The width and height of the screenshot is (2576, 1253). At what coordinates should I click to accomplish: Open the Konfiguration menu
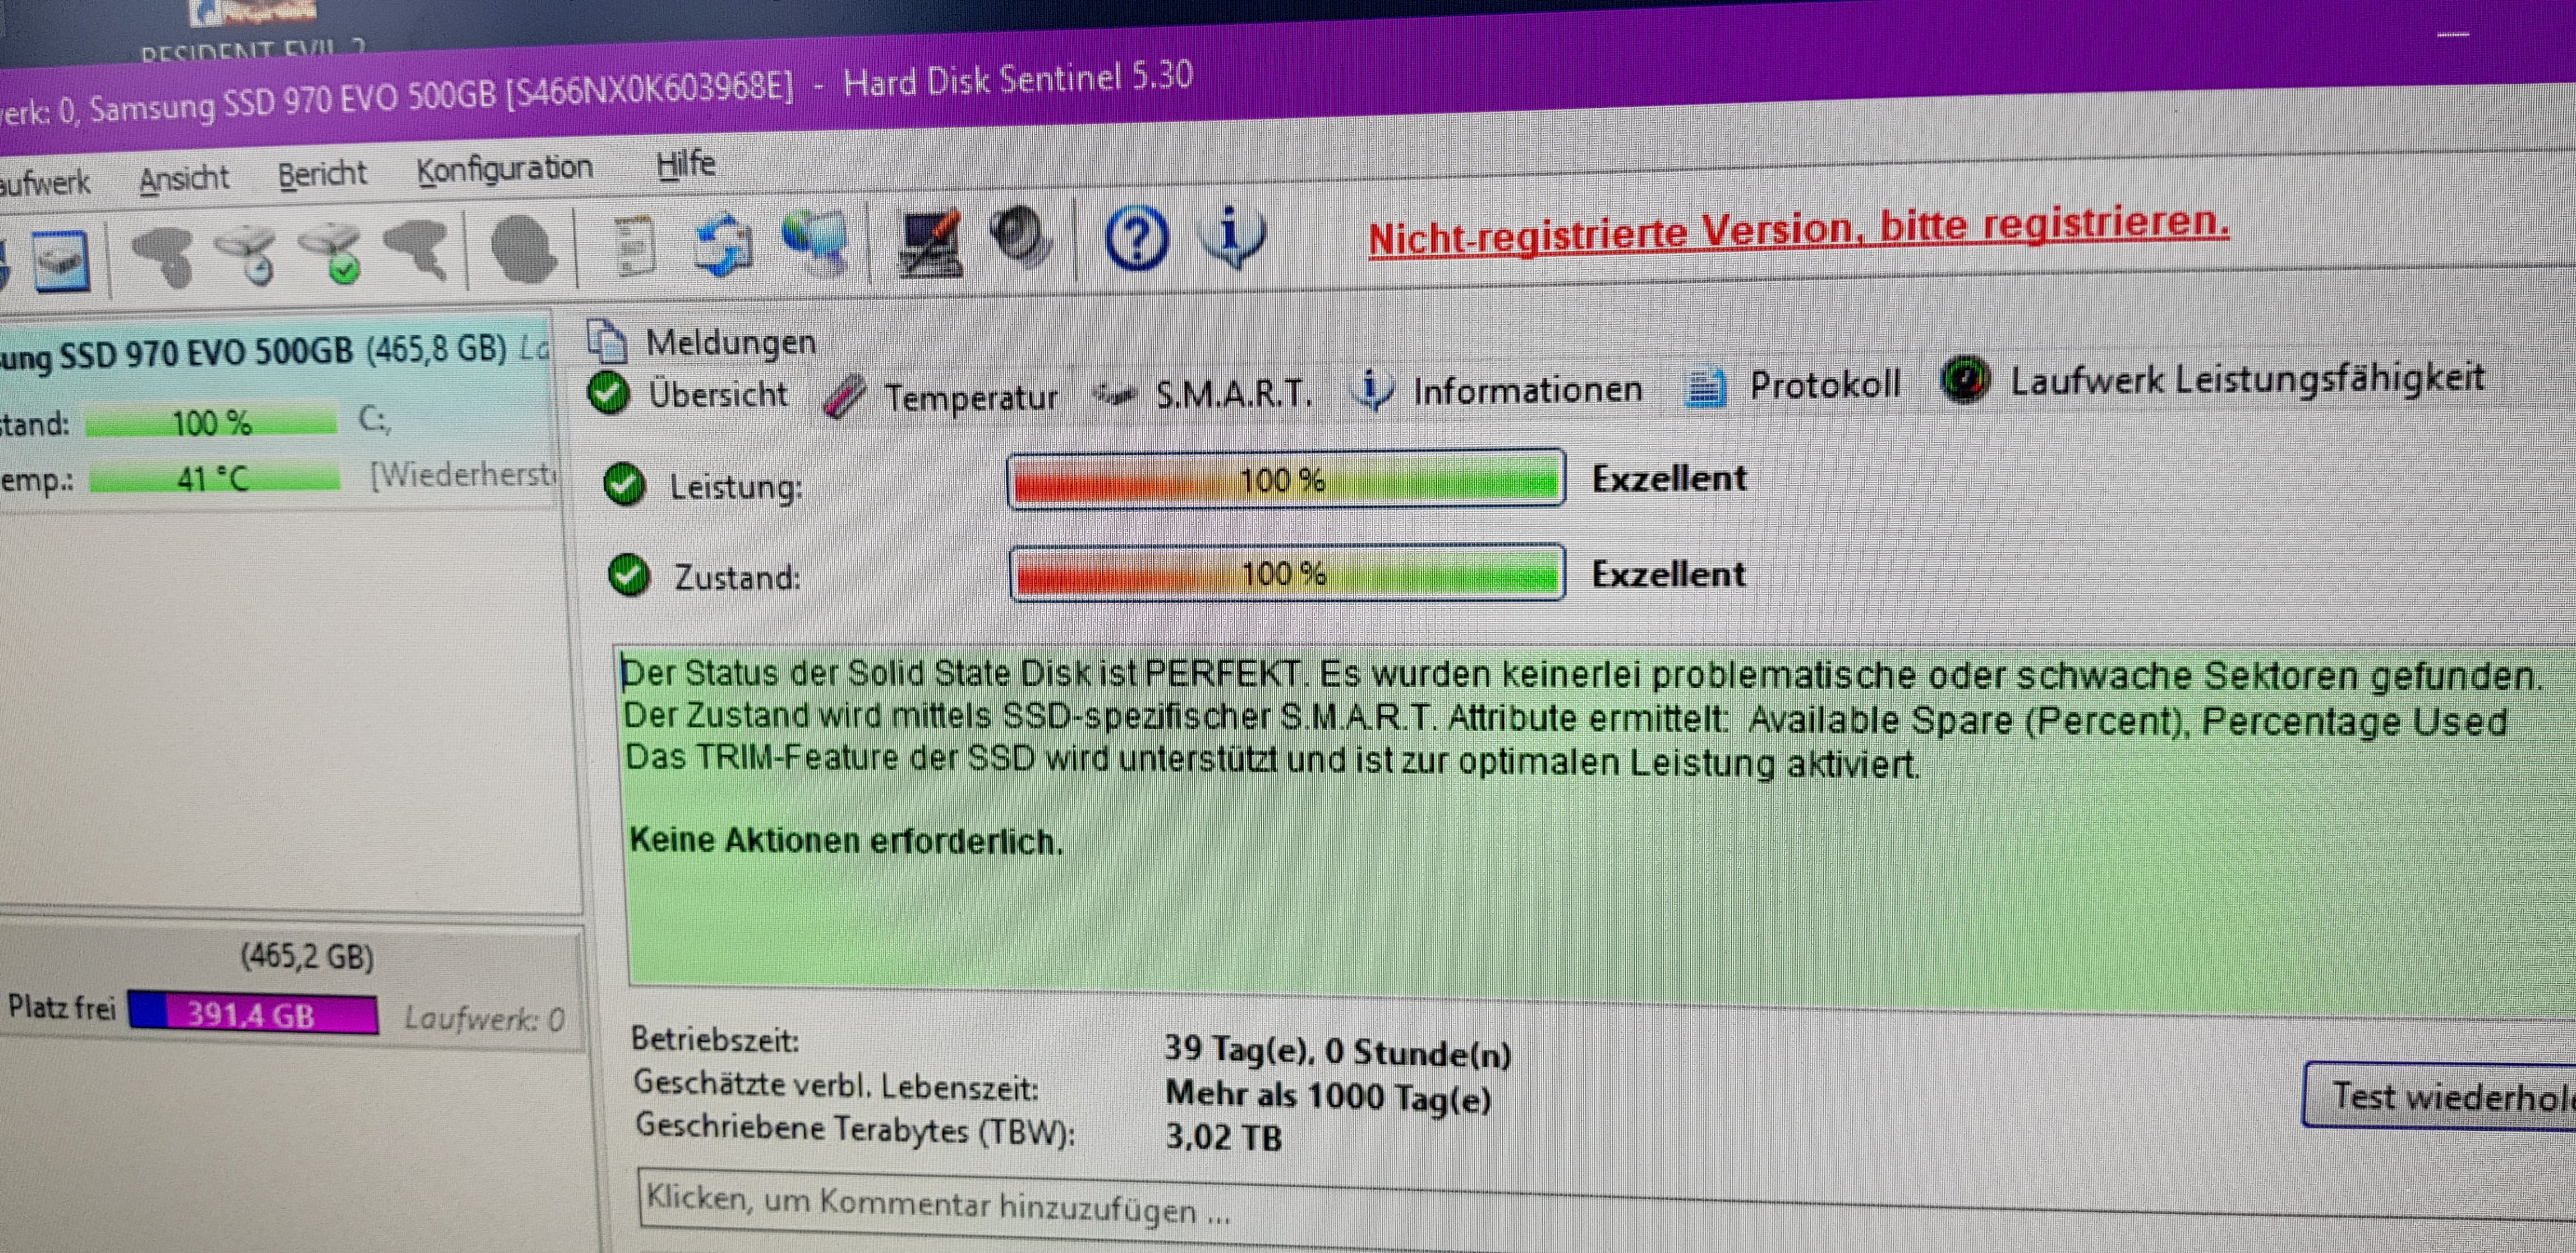[x=505, y=169]
